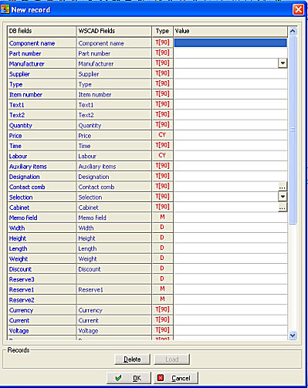Click the Text1 value field
The width and height of the screenshot is (308, 388).
231,104
